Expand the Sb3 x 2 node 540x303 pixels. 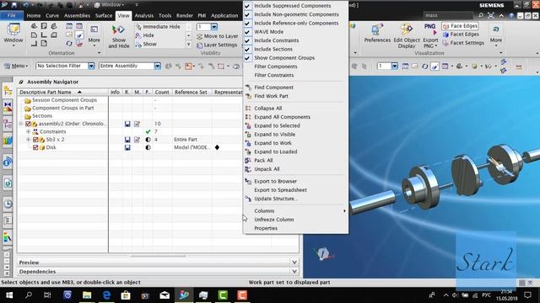[x=28, y=140]
